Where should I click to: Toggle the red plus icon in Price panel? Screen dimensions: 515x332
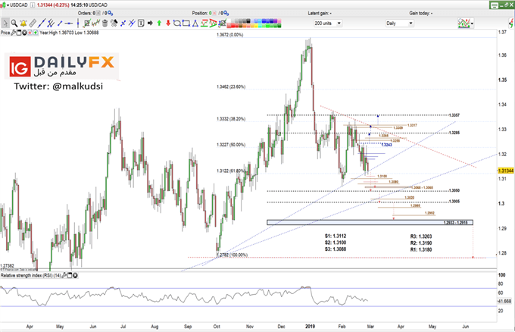(30, 33)
